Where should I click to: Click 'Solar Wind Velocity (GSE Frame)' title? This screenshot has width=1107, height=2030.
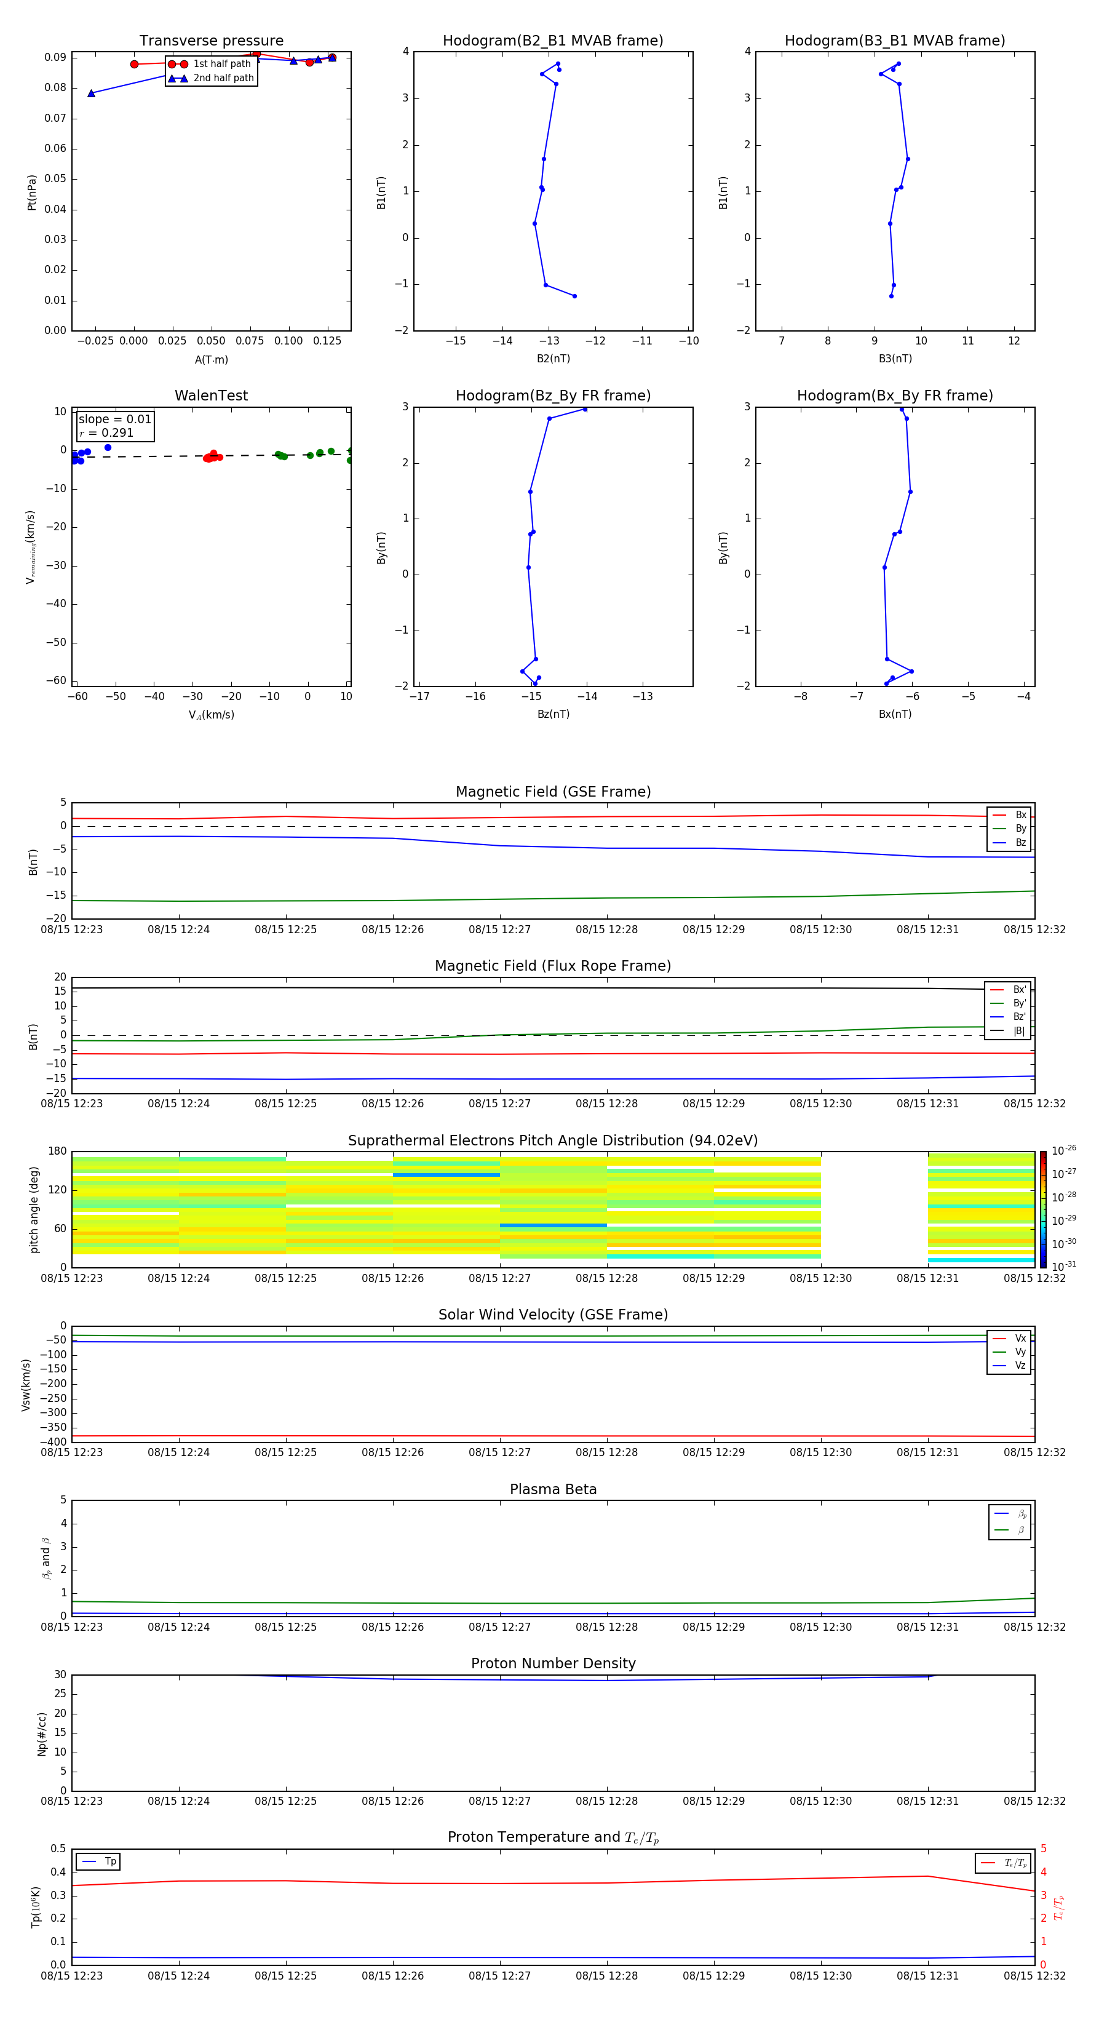[x=553, y=1315]
